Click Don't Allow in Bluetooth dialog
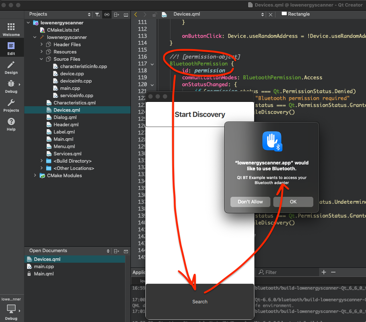366x322 pixels. (x=250, y=202)
